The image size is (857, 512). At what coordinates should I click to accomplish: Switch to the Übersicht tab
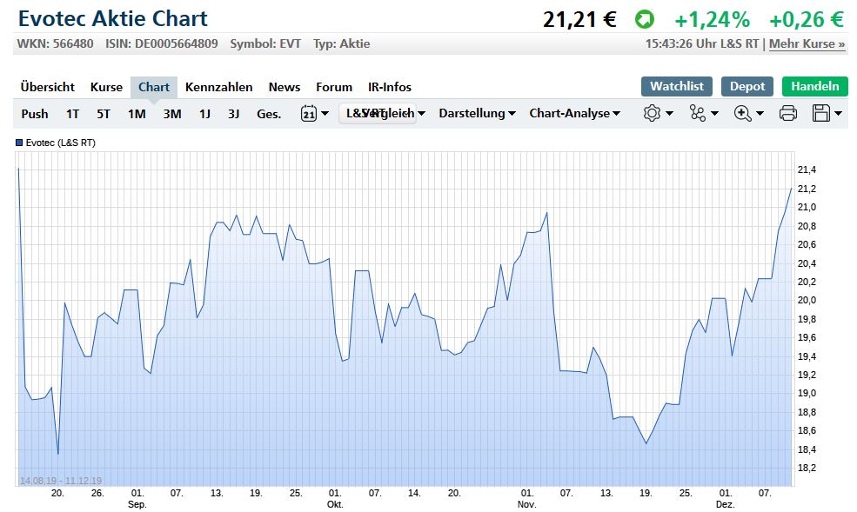coord(48,87)
